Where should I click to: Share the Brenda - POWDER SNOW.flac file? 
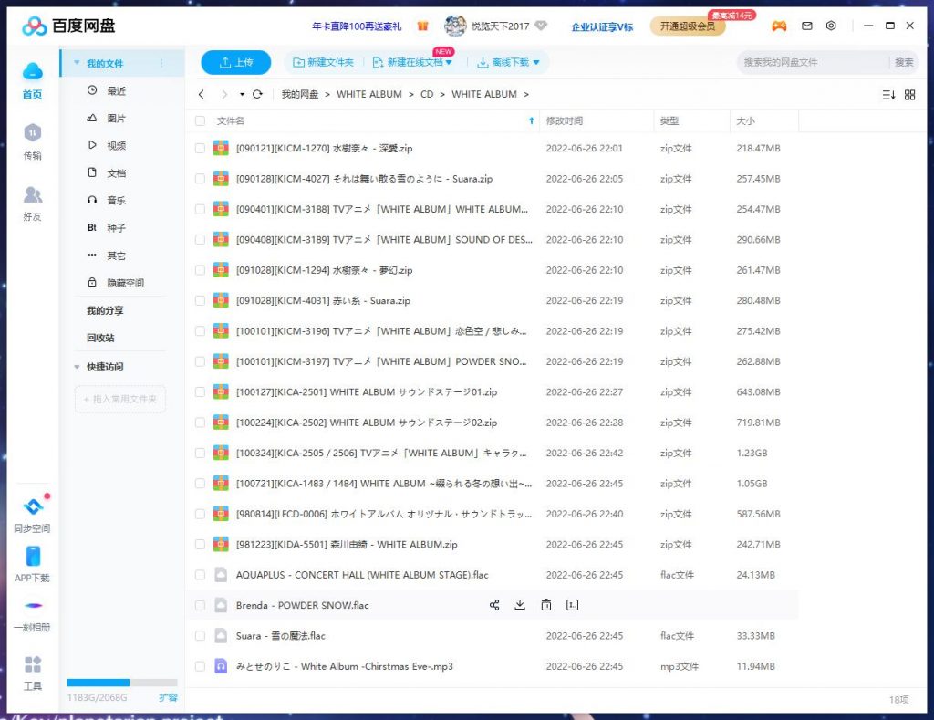494,605
